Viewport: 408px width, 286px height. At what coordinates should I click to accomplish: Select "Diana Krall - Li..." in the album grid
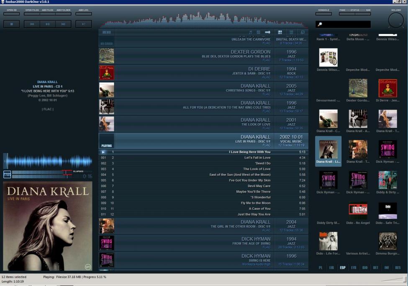click(x=328, y=151)
